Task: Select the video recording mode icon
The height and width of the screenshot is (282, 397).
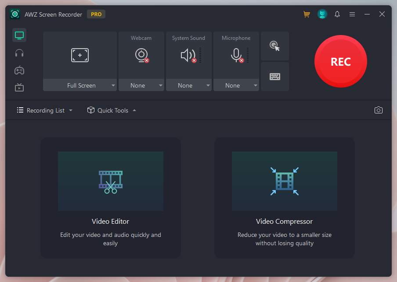Action: (19, 87)
